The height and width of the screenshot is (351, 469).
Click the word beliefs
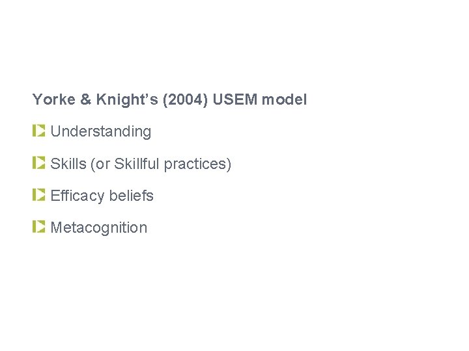132,196
